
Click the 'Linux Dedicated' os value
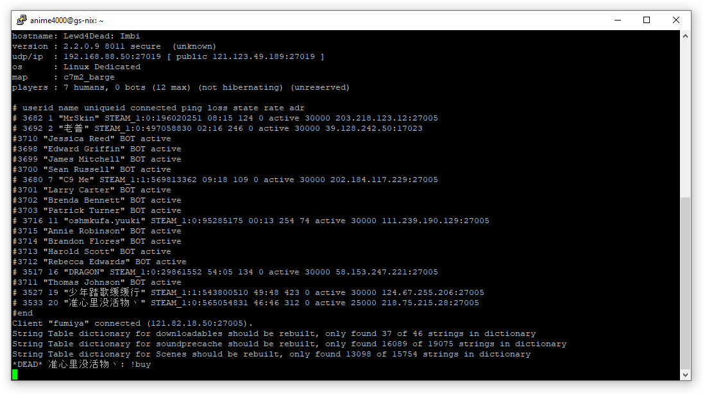101,67
